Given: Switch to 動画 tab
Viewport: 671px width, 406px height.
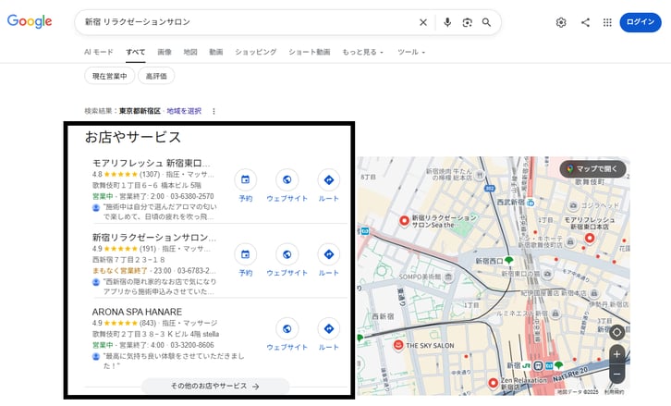Looking at the screenshot, I should (x=216, y=52).
